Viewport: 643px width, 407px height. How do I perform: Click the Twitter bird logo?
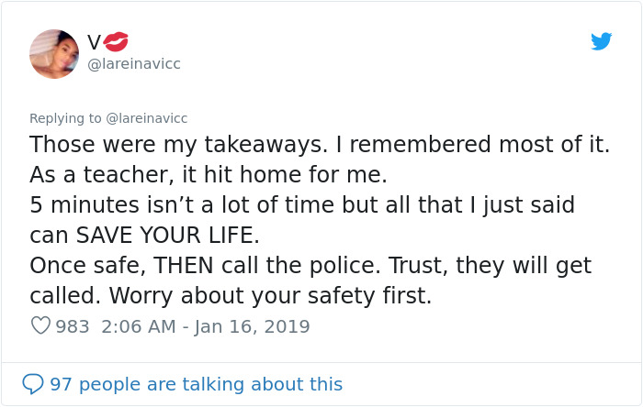click(x=601, y=41)
